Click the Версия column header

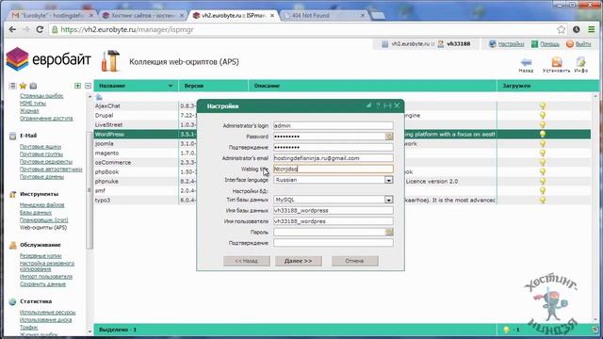pos(214,86)
